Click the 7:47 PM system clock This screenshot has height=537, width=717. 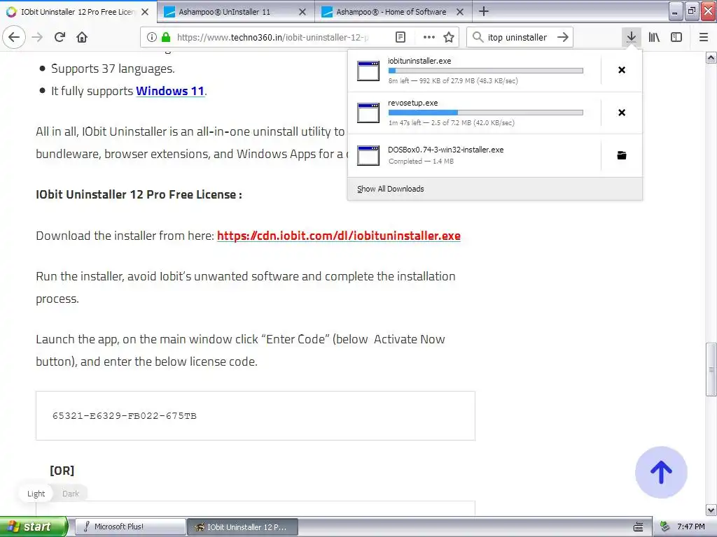[691, 527]
